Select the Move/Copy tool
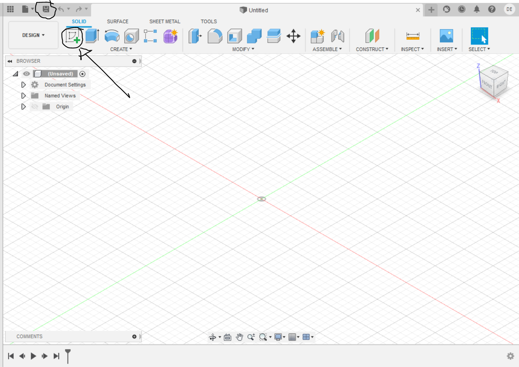519x367 pixels. [294, 36]
